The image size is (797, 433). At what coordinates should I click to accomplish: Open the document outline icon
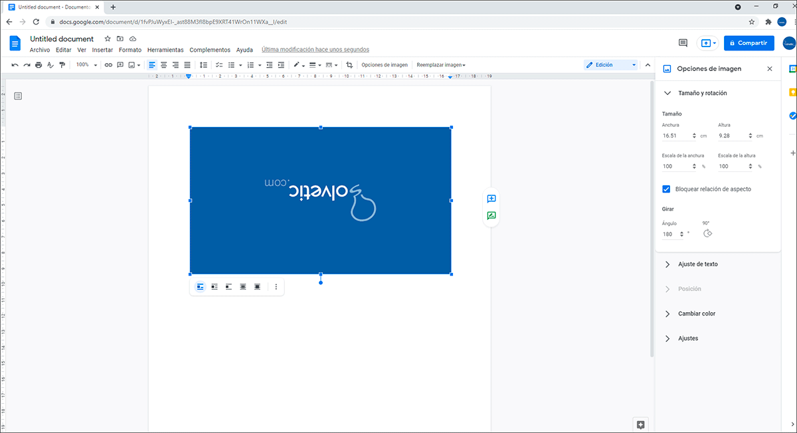[x=18, y=96]
